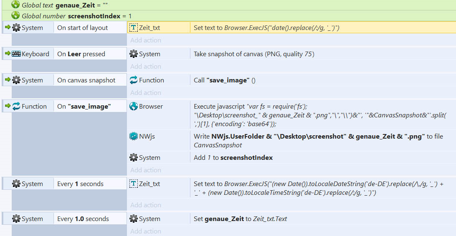Select the Global number screenshotIndex row
Screen dimensions: 456x236
[x=229, y=16]
